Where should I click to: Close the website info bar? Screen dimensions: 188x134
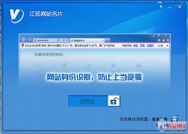coord(167,46)
